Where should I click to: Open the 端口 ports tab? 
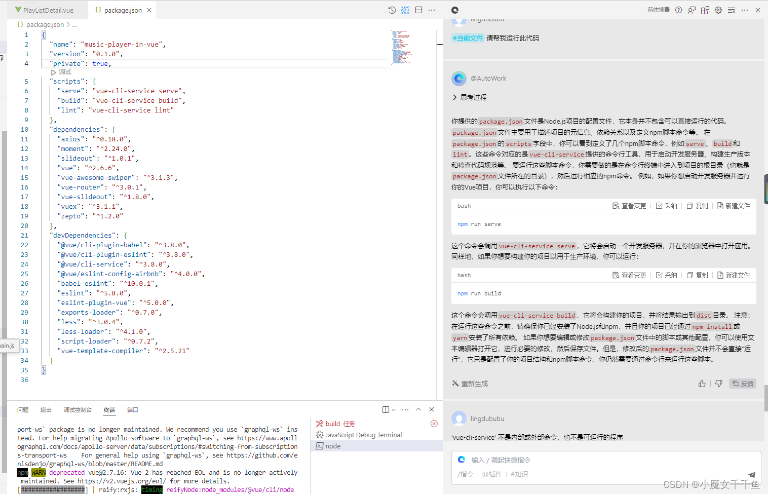pos(133,410)
